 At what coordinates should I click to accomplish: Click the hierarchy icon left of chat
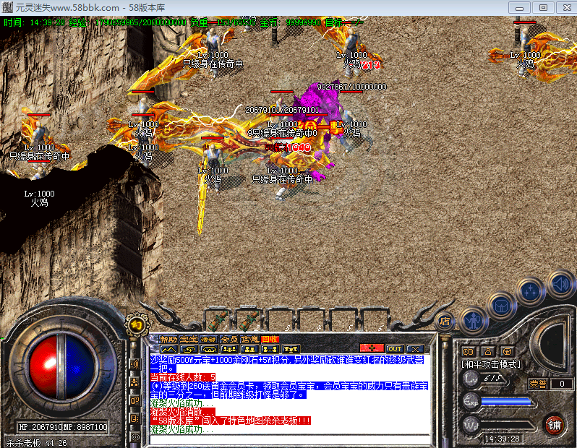click(x=134, y=382)
